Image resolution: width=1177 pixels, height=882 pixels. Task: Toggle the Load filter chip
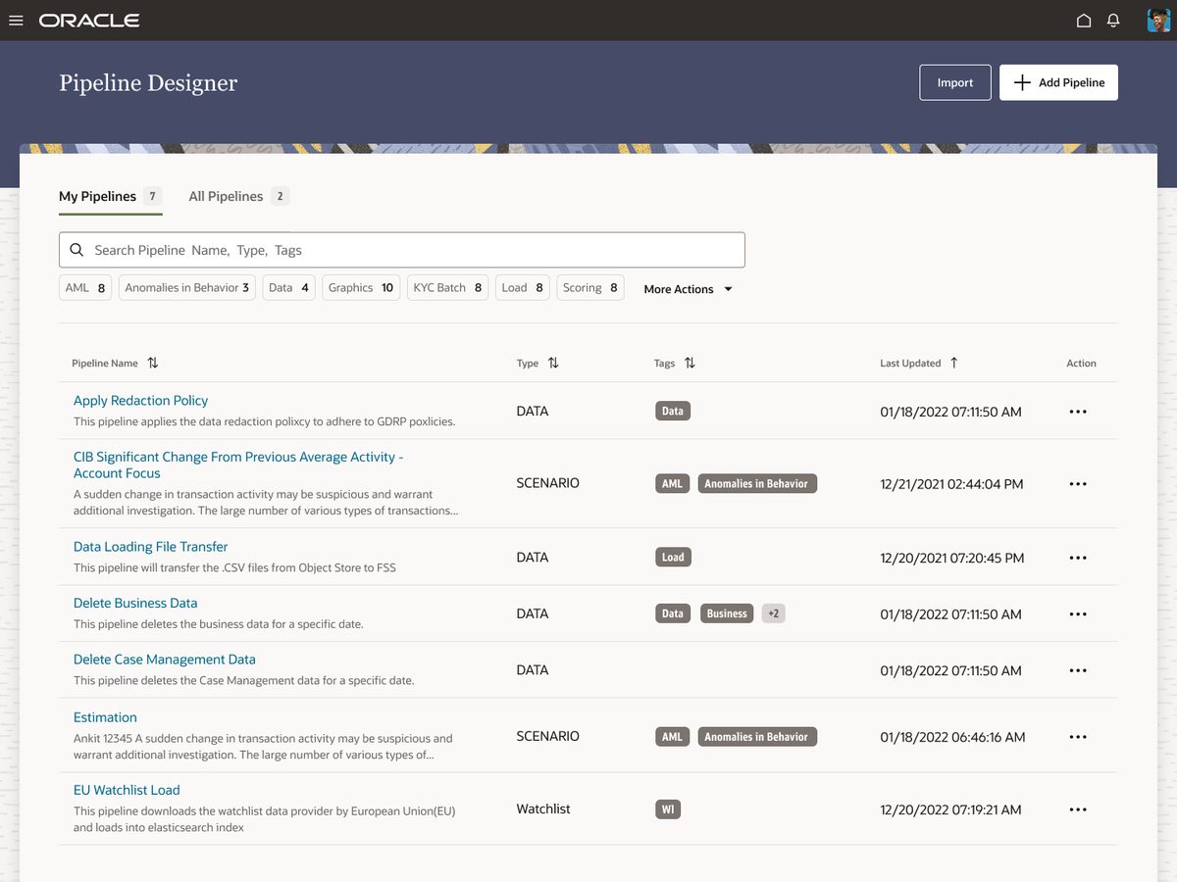pyautogui.click(x=522, y=288)
